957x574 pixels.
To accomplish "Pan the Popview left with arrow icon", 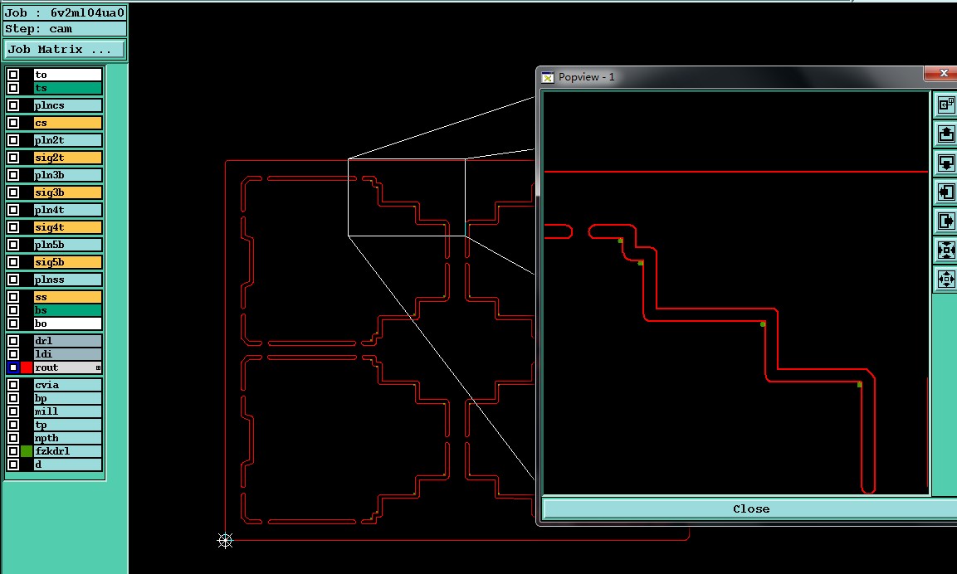I will [946, 192].
